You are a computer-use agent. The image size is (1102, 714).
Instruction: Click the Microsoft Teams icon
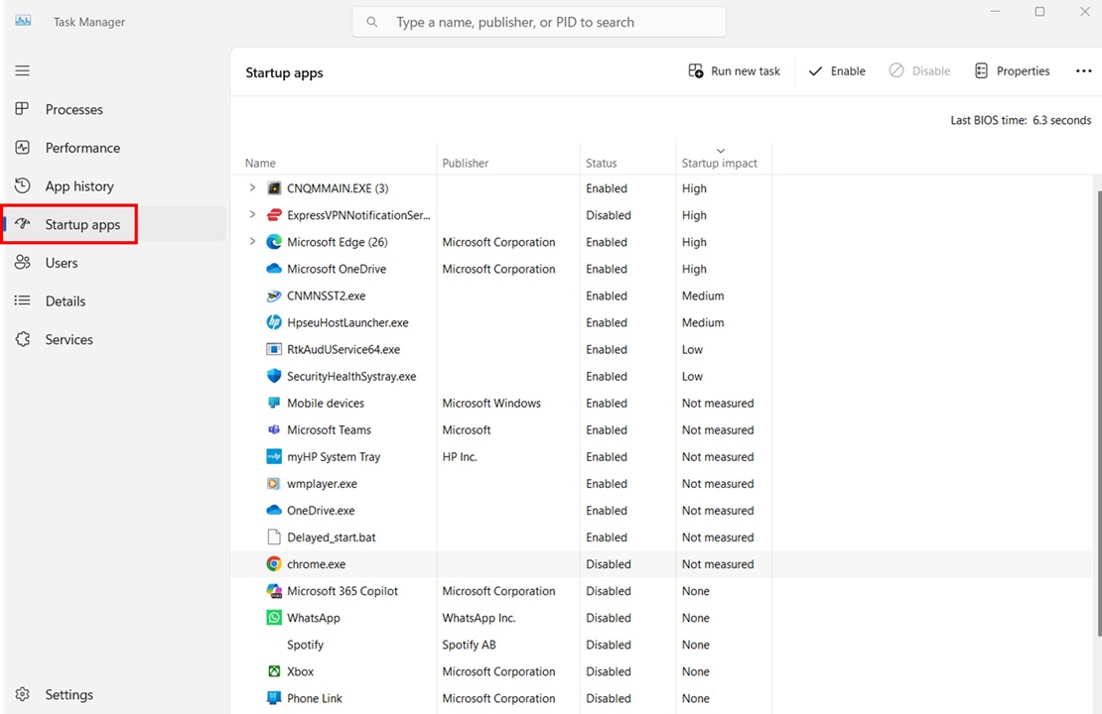(x=274, y=429)
